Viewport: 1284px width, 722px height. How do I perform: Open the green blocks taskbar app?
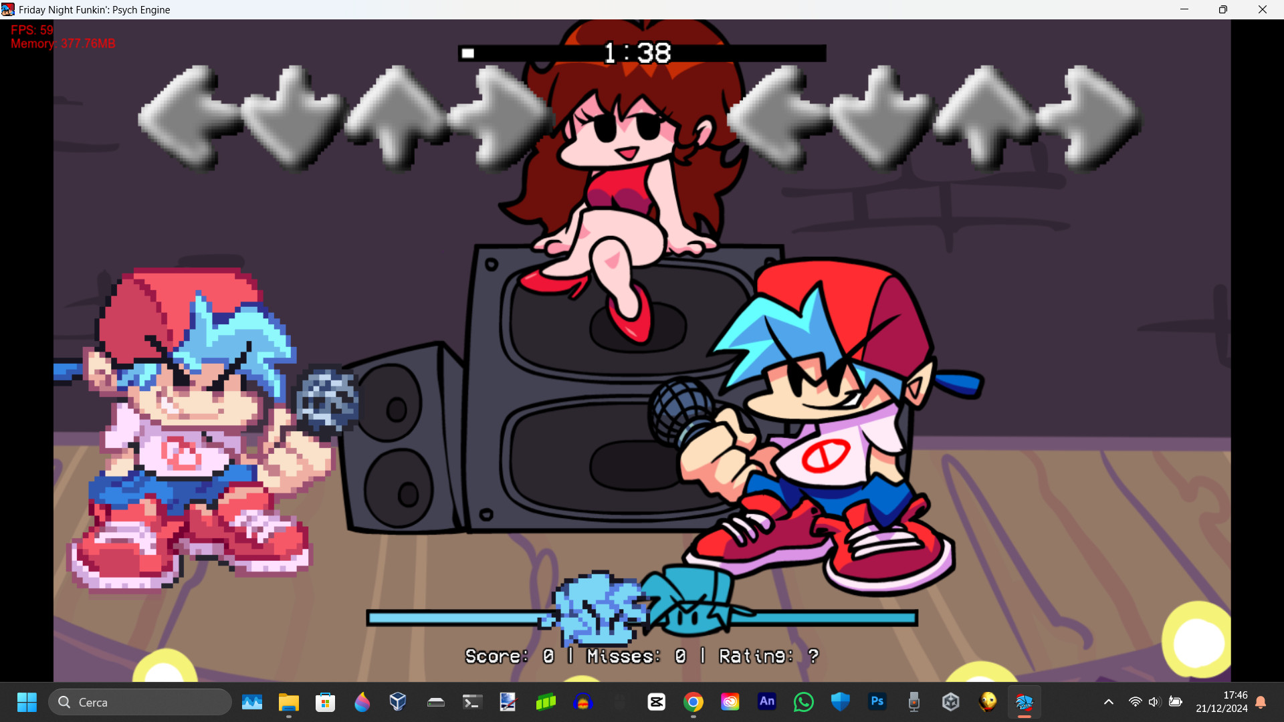(x=546, y=702)
